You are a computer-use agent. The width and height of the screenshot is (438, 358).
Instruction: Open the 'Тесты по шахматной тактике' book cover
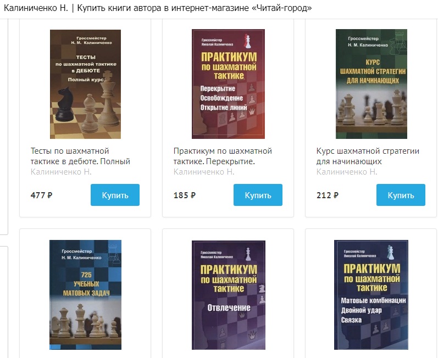point(86,84)
